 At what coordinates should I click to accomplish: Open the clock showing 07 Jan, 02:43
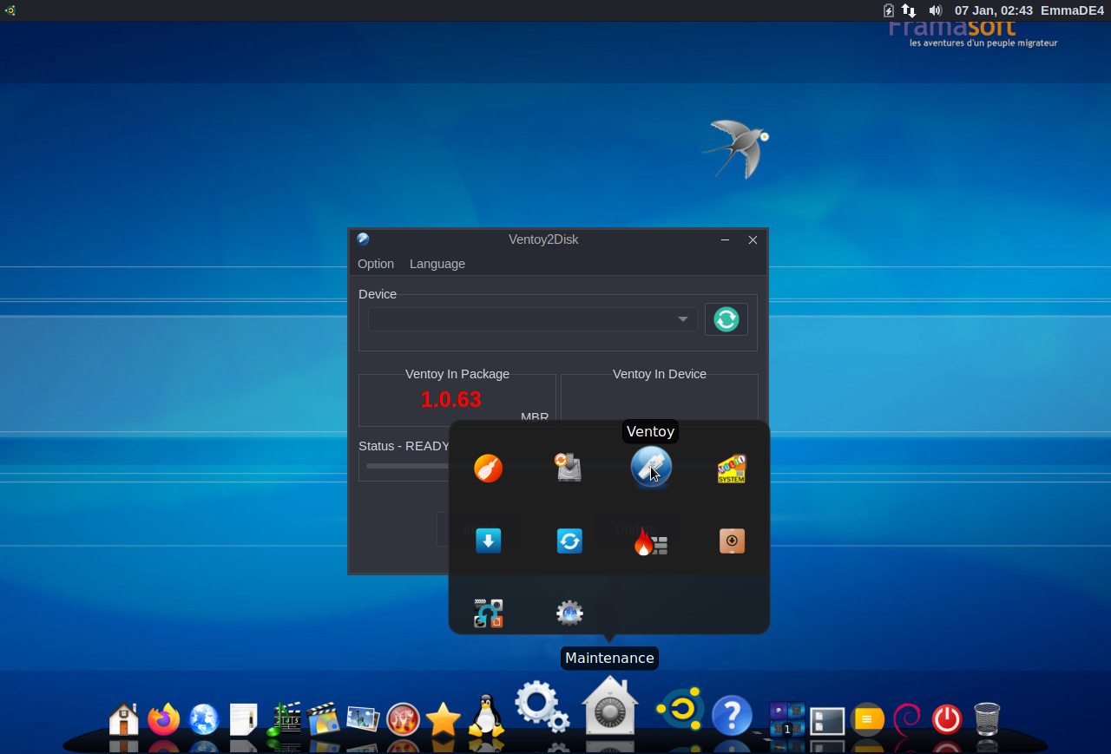994,10
